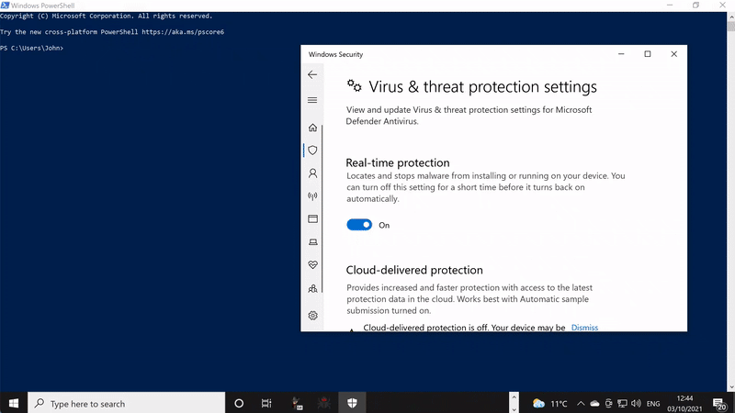This screenshot has height=413, width=735.
Task: Open Device performance & health heart icon
Action: 312,265
